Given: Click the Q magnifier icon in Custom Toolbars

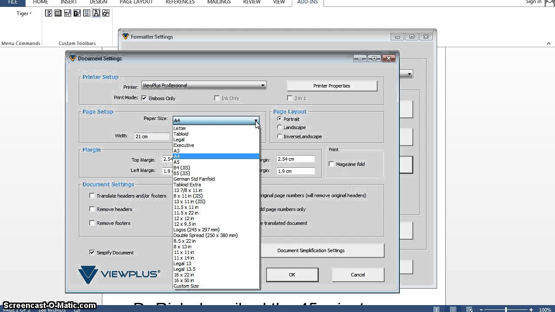Looking at the screenshot, I should [106, 13].
